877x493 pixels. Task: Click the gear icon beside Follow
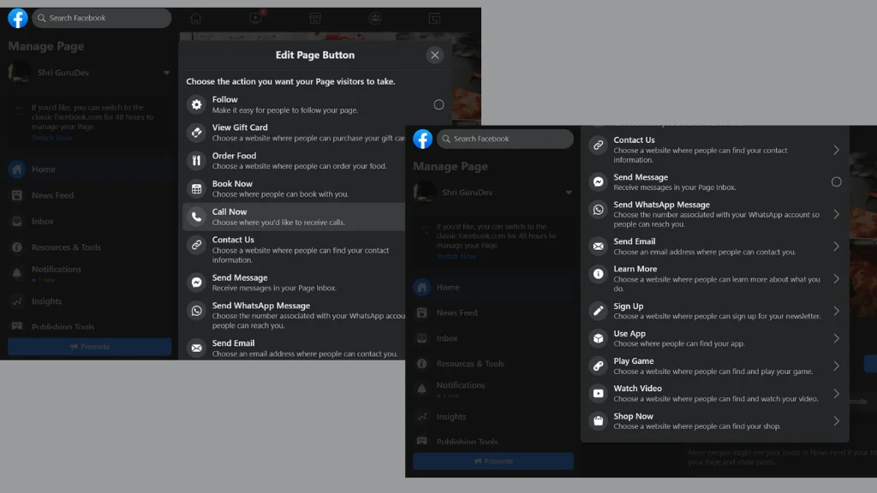196,104
